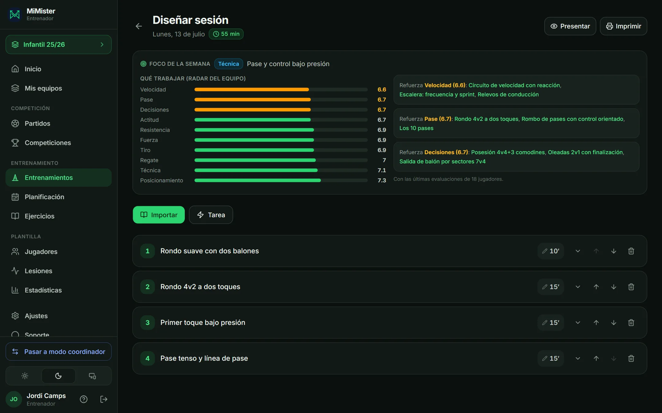Add a Tarea to the session

[211, 215]
